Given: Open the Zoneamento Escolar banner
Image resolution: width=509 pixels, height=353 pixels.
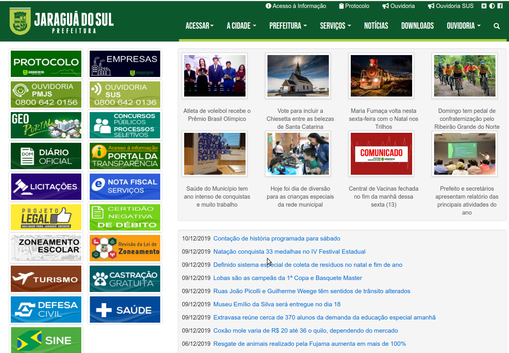Looking at the screenshot, I should tap(46, 248).
